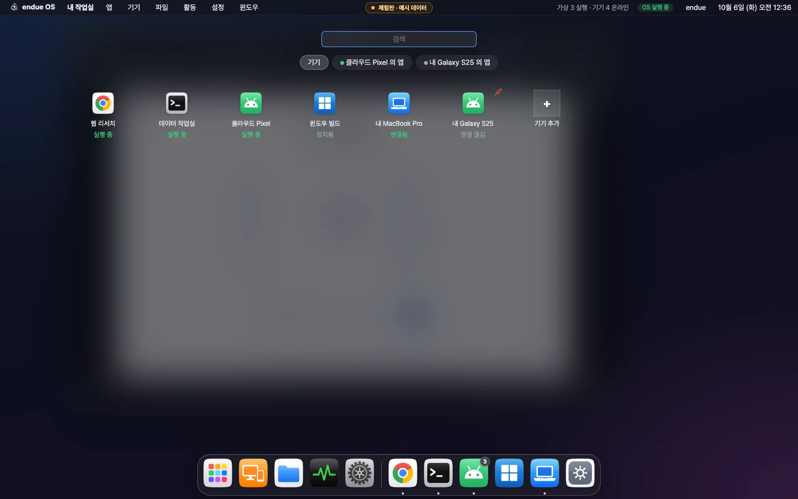
Task: Click the 연결됨 status under 내 MacBook Pro
Action: (399, 135)
